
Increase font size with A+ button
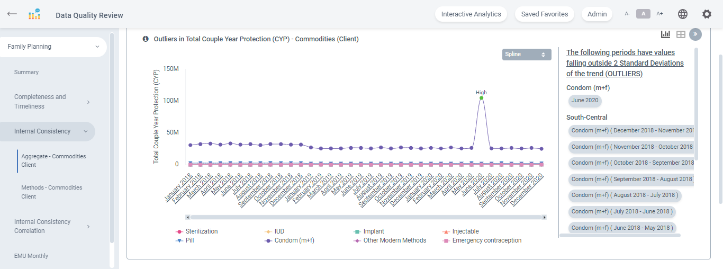click(659, 14)
